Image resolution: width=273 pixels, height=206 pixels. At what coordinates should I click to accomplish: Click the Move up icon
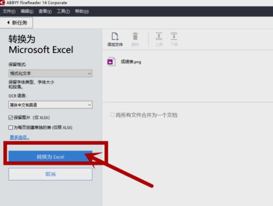[159, 36]
